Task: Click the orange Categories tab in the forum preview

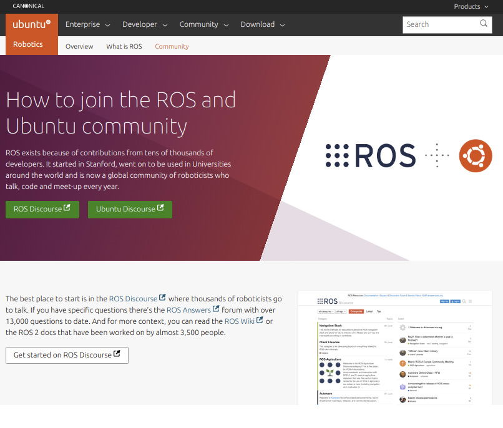Action: point(357,310)
